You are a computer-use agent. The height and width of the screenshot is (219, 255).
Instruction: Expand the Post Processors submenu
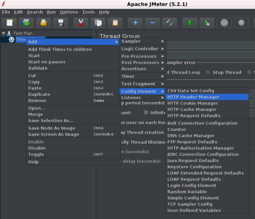pos(143,63)
